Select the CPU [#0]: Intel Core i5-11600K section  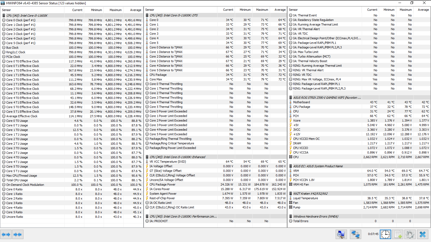click(x=72, y=16)
